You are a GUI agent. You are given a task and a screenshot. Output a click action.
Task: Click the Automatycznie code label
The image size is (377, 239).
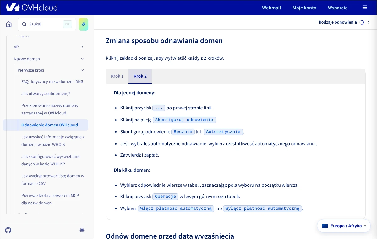tap(223, 132)
